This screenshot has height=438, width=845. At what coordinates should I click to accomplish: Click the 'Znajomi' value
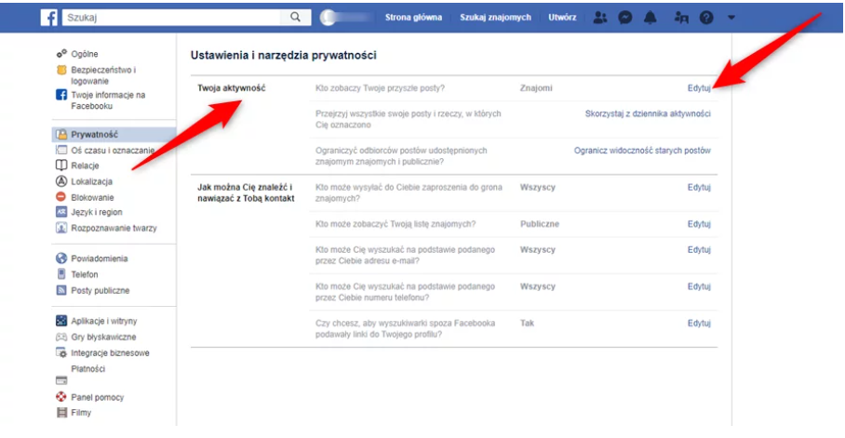[536, 88]
